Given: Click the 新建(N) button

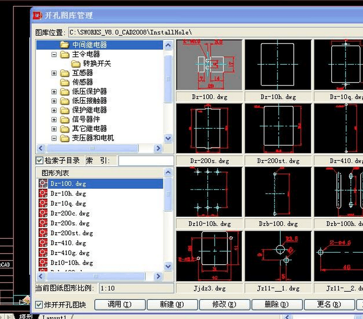Looking at the screenshot, I should click(172, 305).
